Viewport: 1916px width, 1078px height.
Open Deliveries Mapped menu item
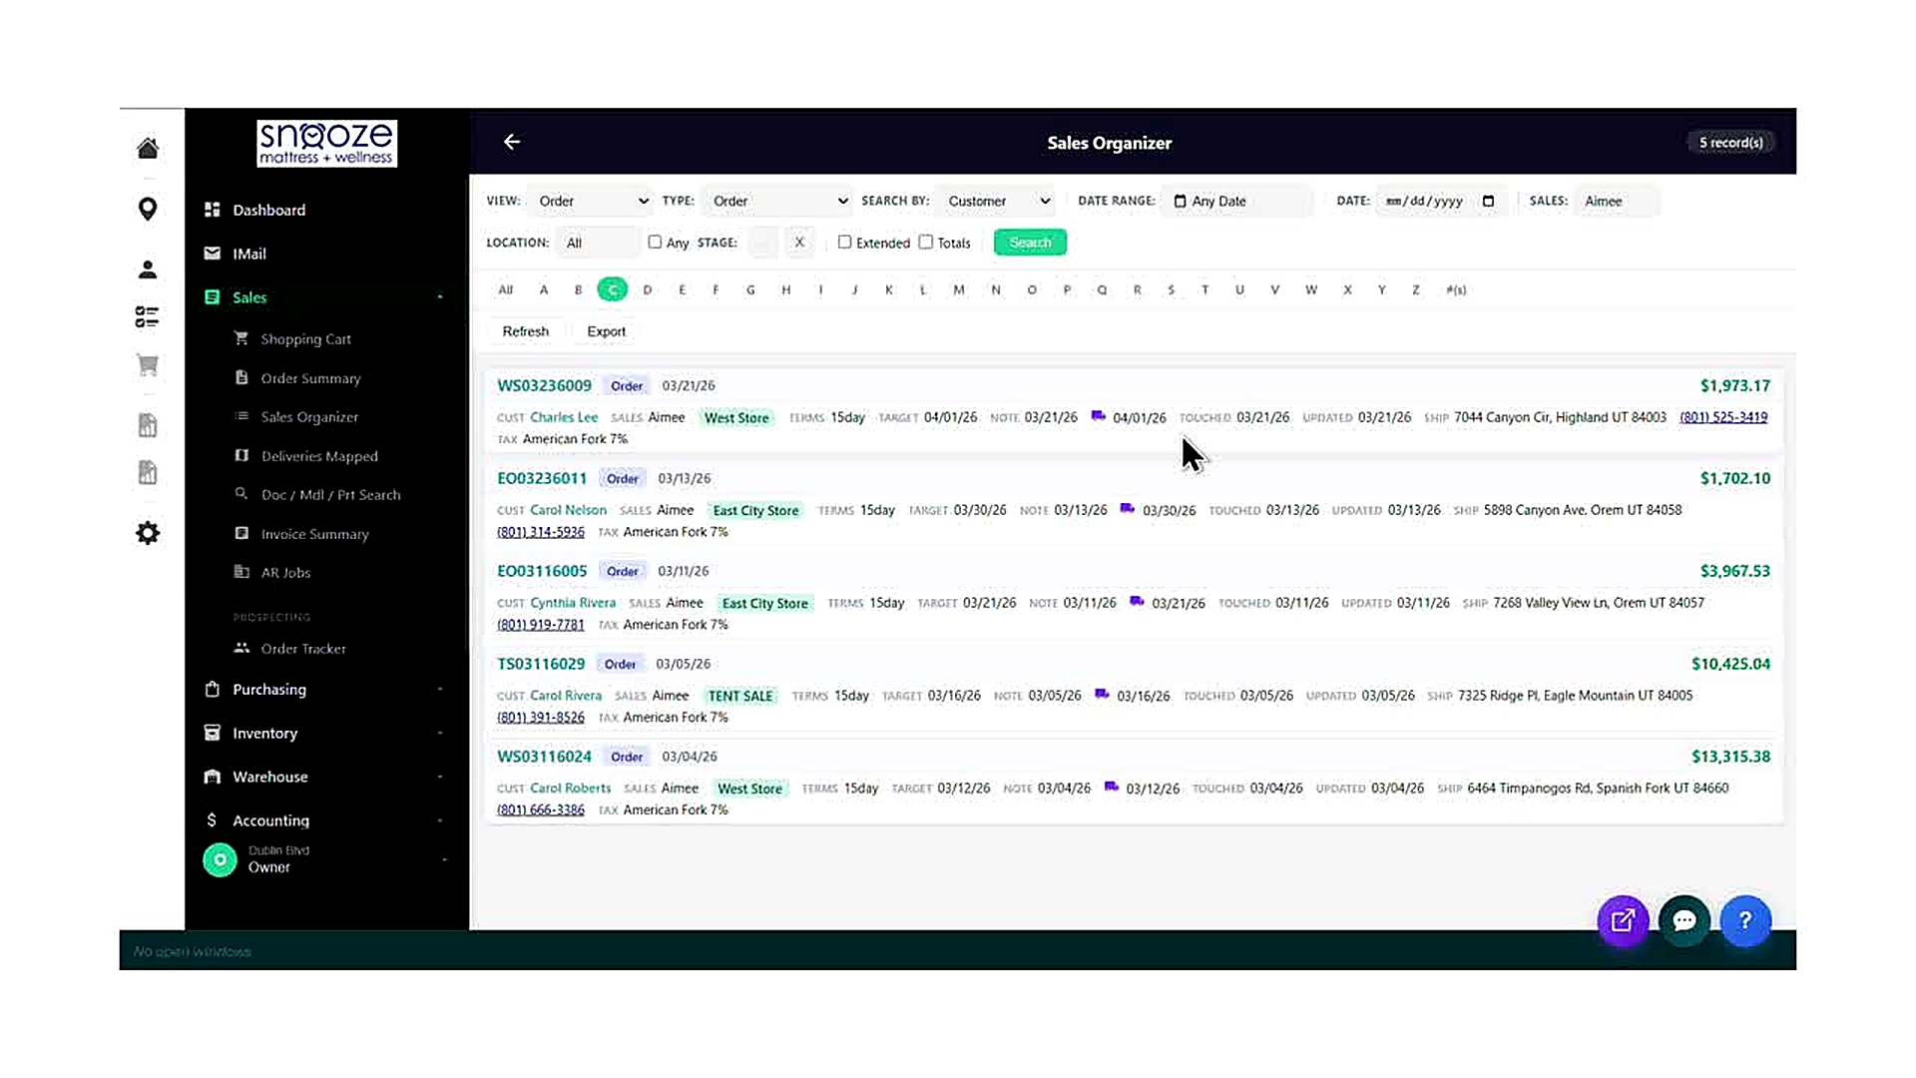coord(319,456)
